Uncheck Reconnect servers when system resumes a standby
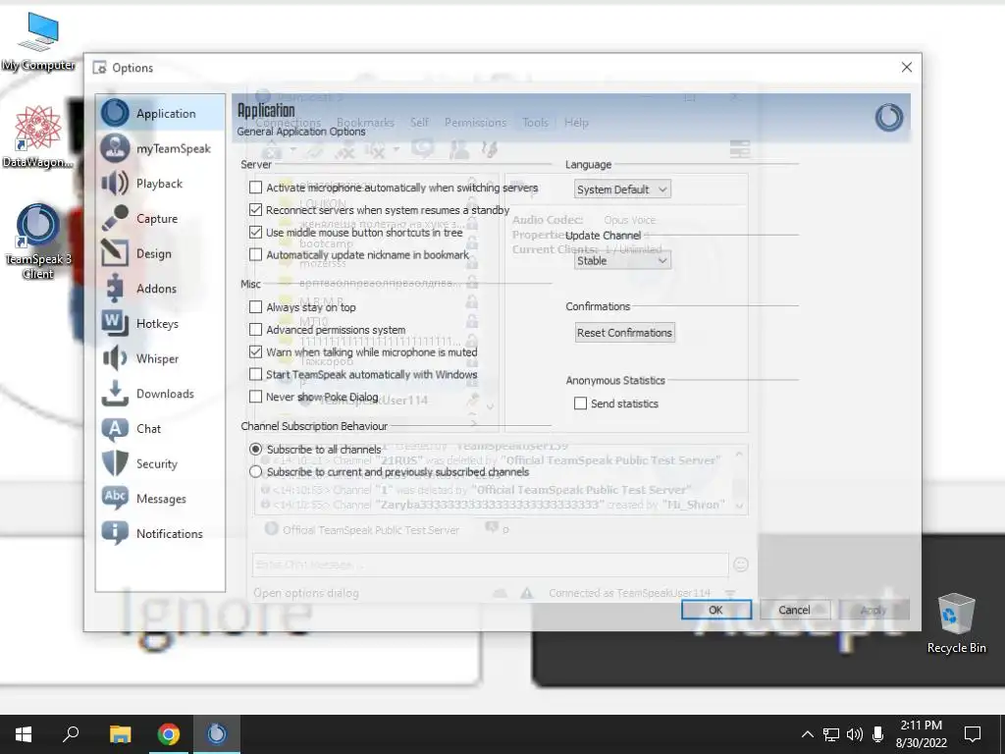Screen dimensions: 1005x754 click(256, 210)
